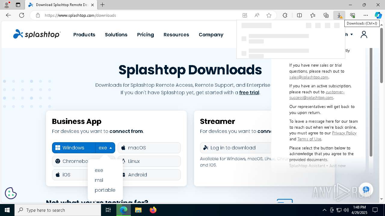Open Task View on taskbar
The height and width of the screenshot is (216, 385).
pos(108,210)
